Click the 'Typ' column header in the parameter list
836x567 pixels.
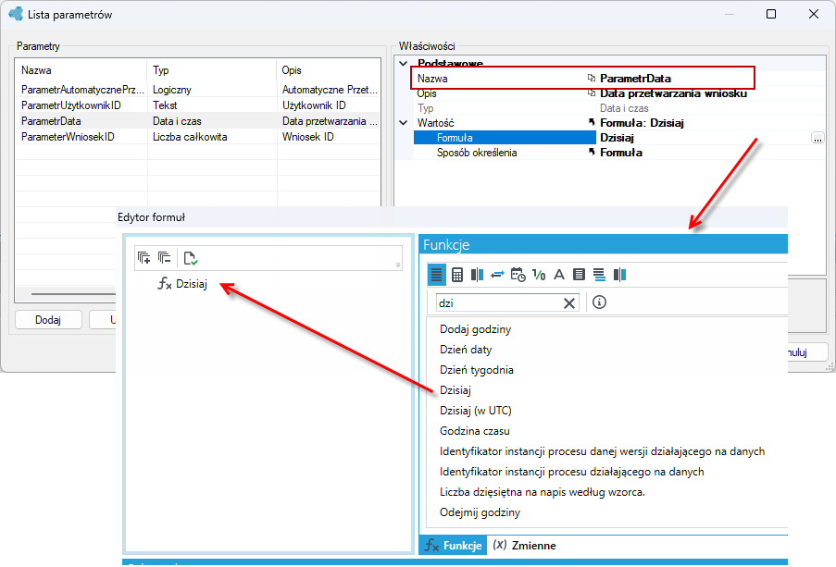click(212, 70)
